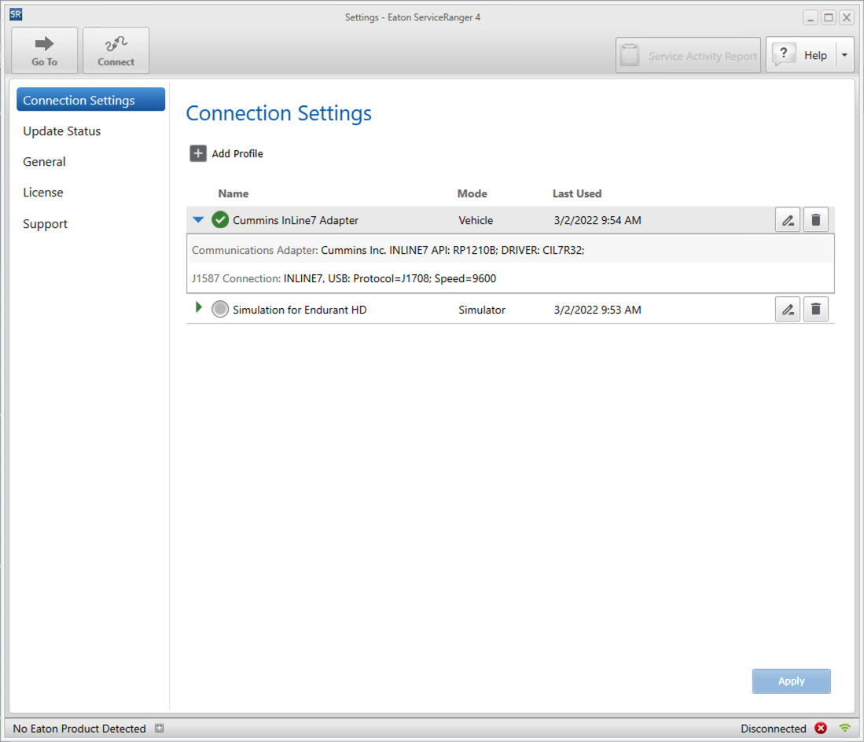Click the Apply button

(x=791, y=681)
